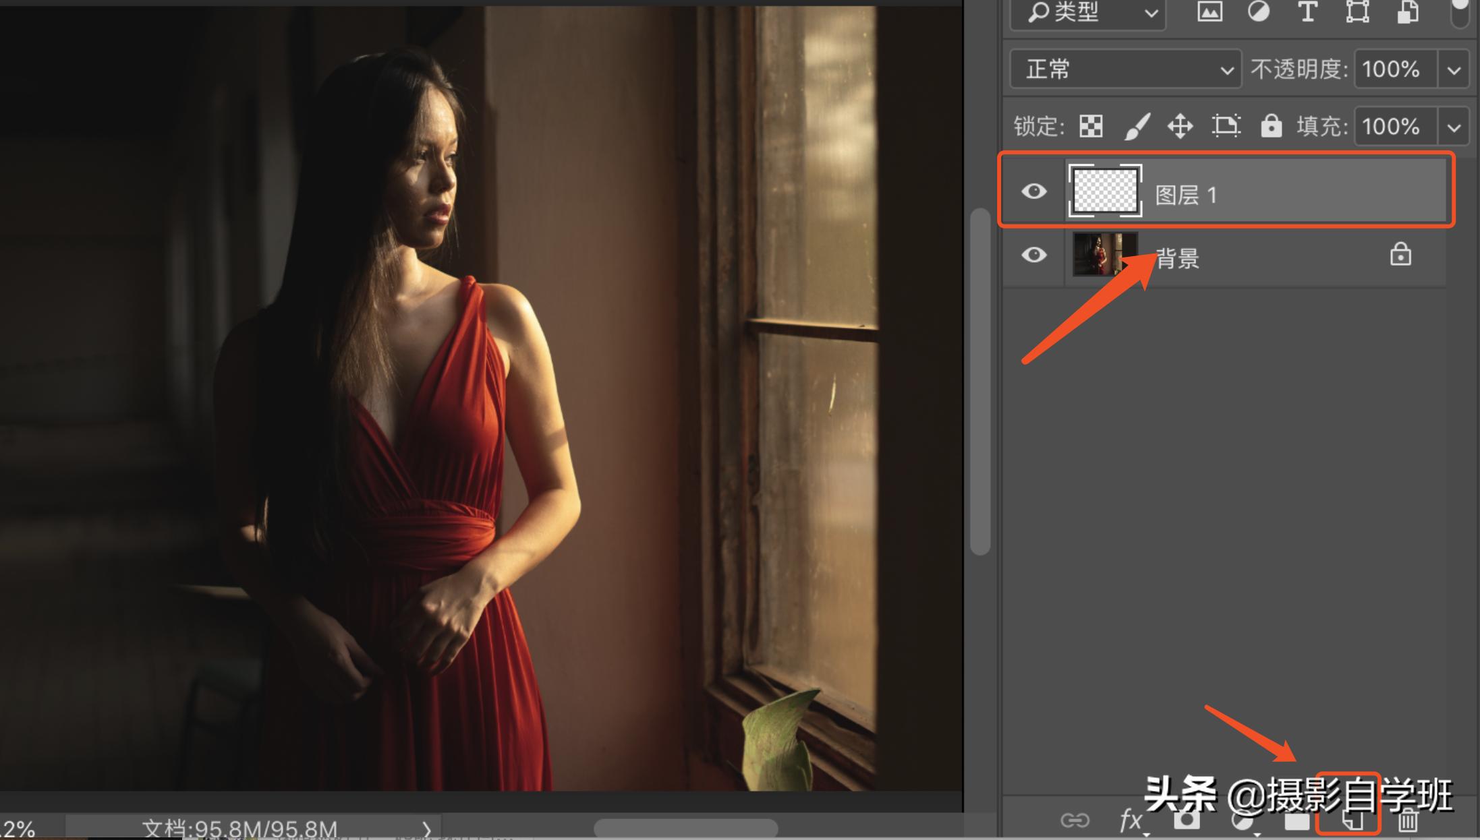Image resolution: width=1480 pixels, height=840 pixels.
Task: Expand the 填充 fill dropdown arrow
Action: pos(1454,127)
